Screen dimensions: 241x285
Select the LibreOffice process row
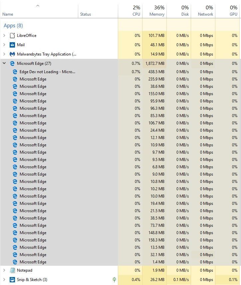[120, 36]
